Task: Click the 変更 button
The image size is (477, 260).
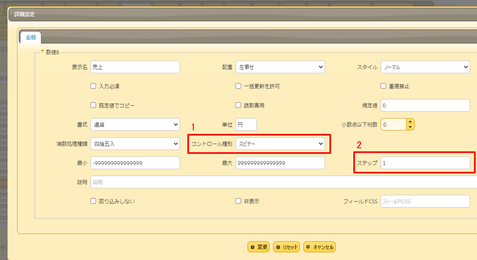Action: pos(258,246)
